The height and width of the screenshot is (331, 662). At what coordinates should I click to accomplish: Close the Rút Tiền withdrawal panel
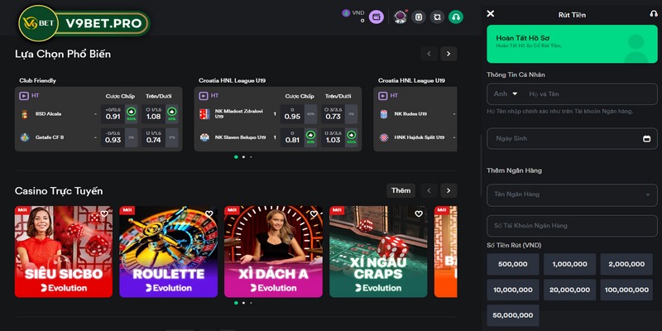491,14
